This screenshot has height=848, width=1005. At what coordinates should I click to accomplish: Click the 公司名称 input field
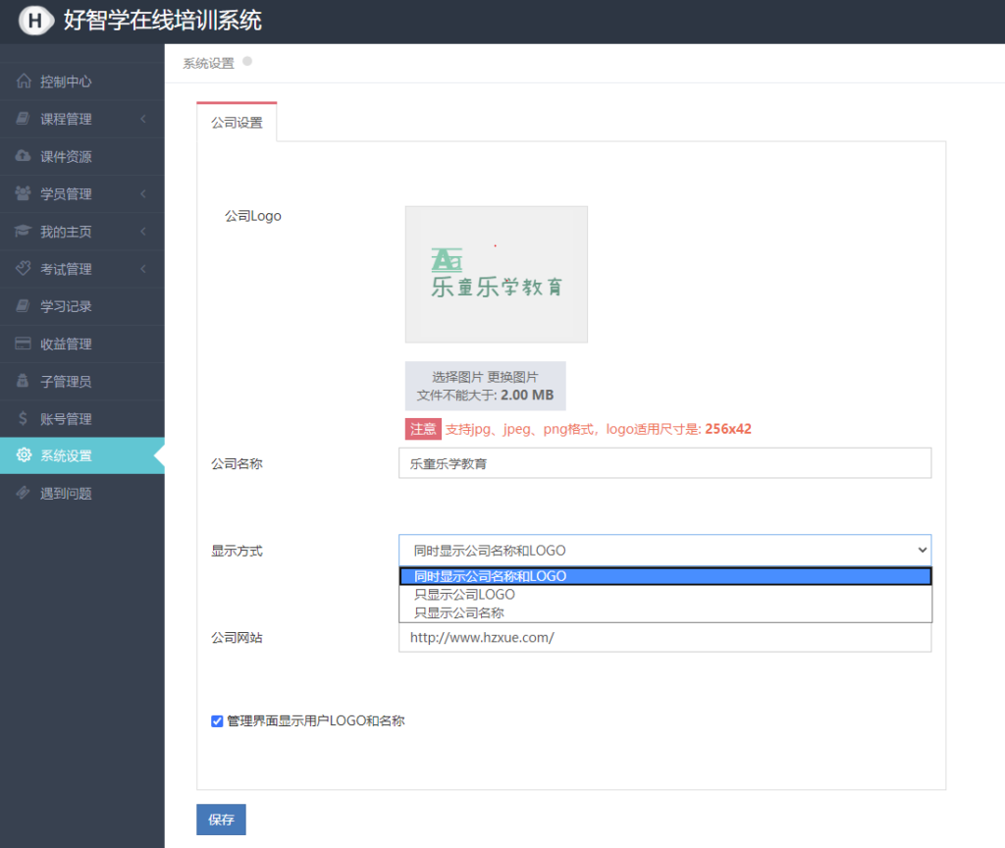(665, 463)
